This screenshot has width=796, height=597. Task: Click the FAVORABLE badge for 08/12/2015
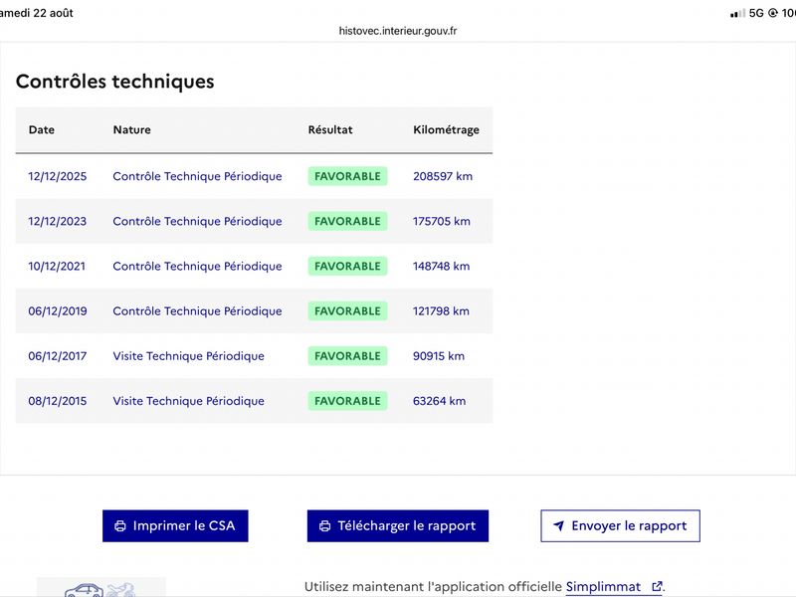tap(347, 401)
